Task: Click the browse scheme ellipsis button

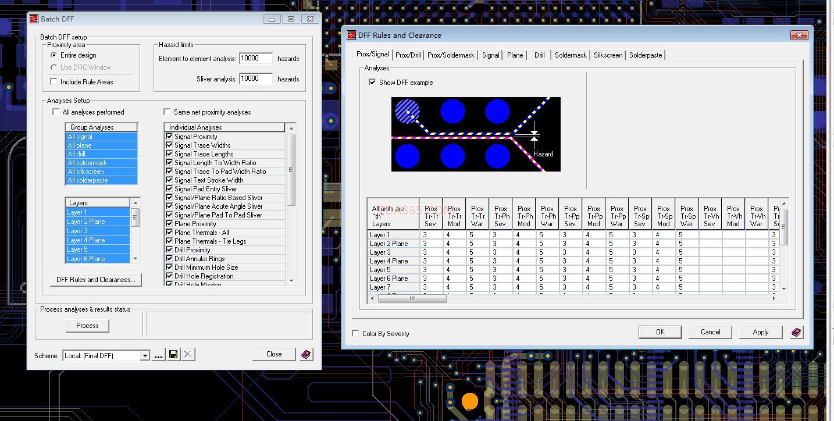Action: coord(158,355)
